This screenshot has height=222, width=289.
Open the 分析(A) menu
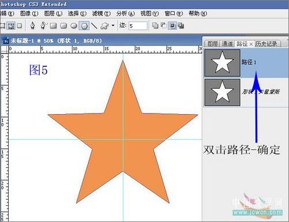coord(126,13)
